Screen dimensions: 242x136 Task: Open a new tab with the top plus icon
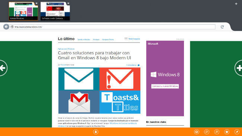tap(236, 4)
